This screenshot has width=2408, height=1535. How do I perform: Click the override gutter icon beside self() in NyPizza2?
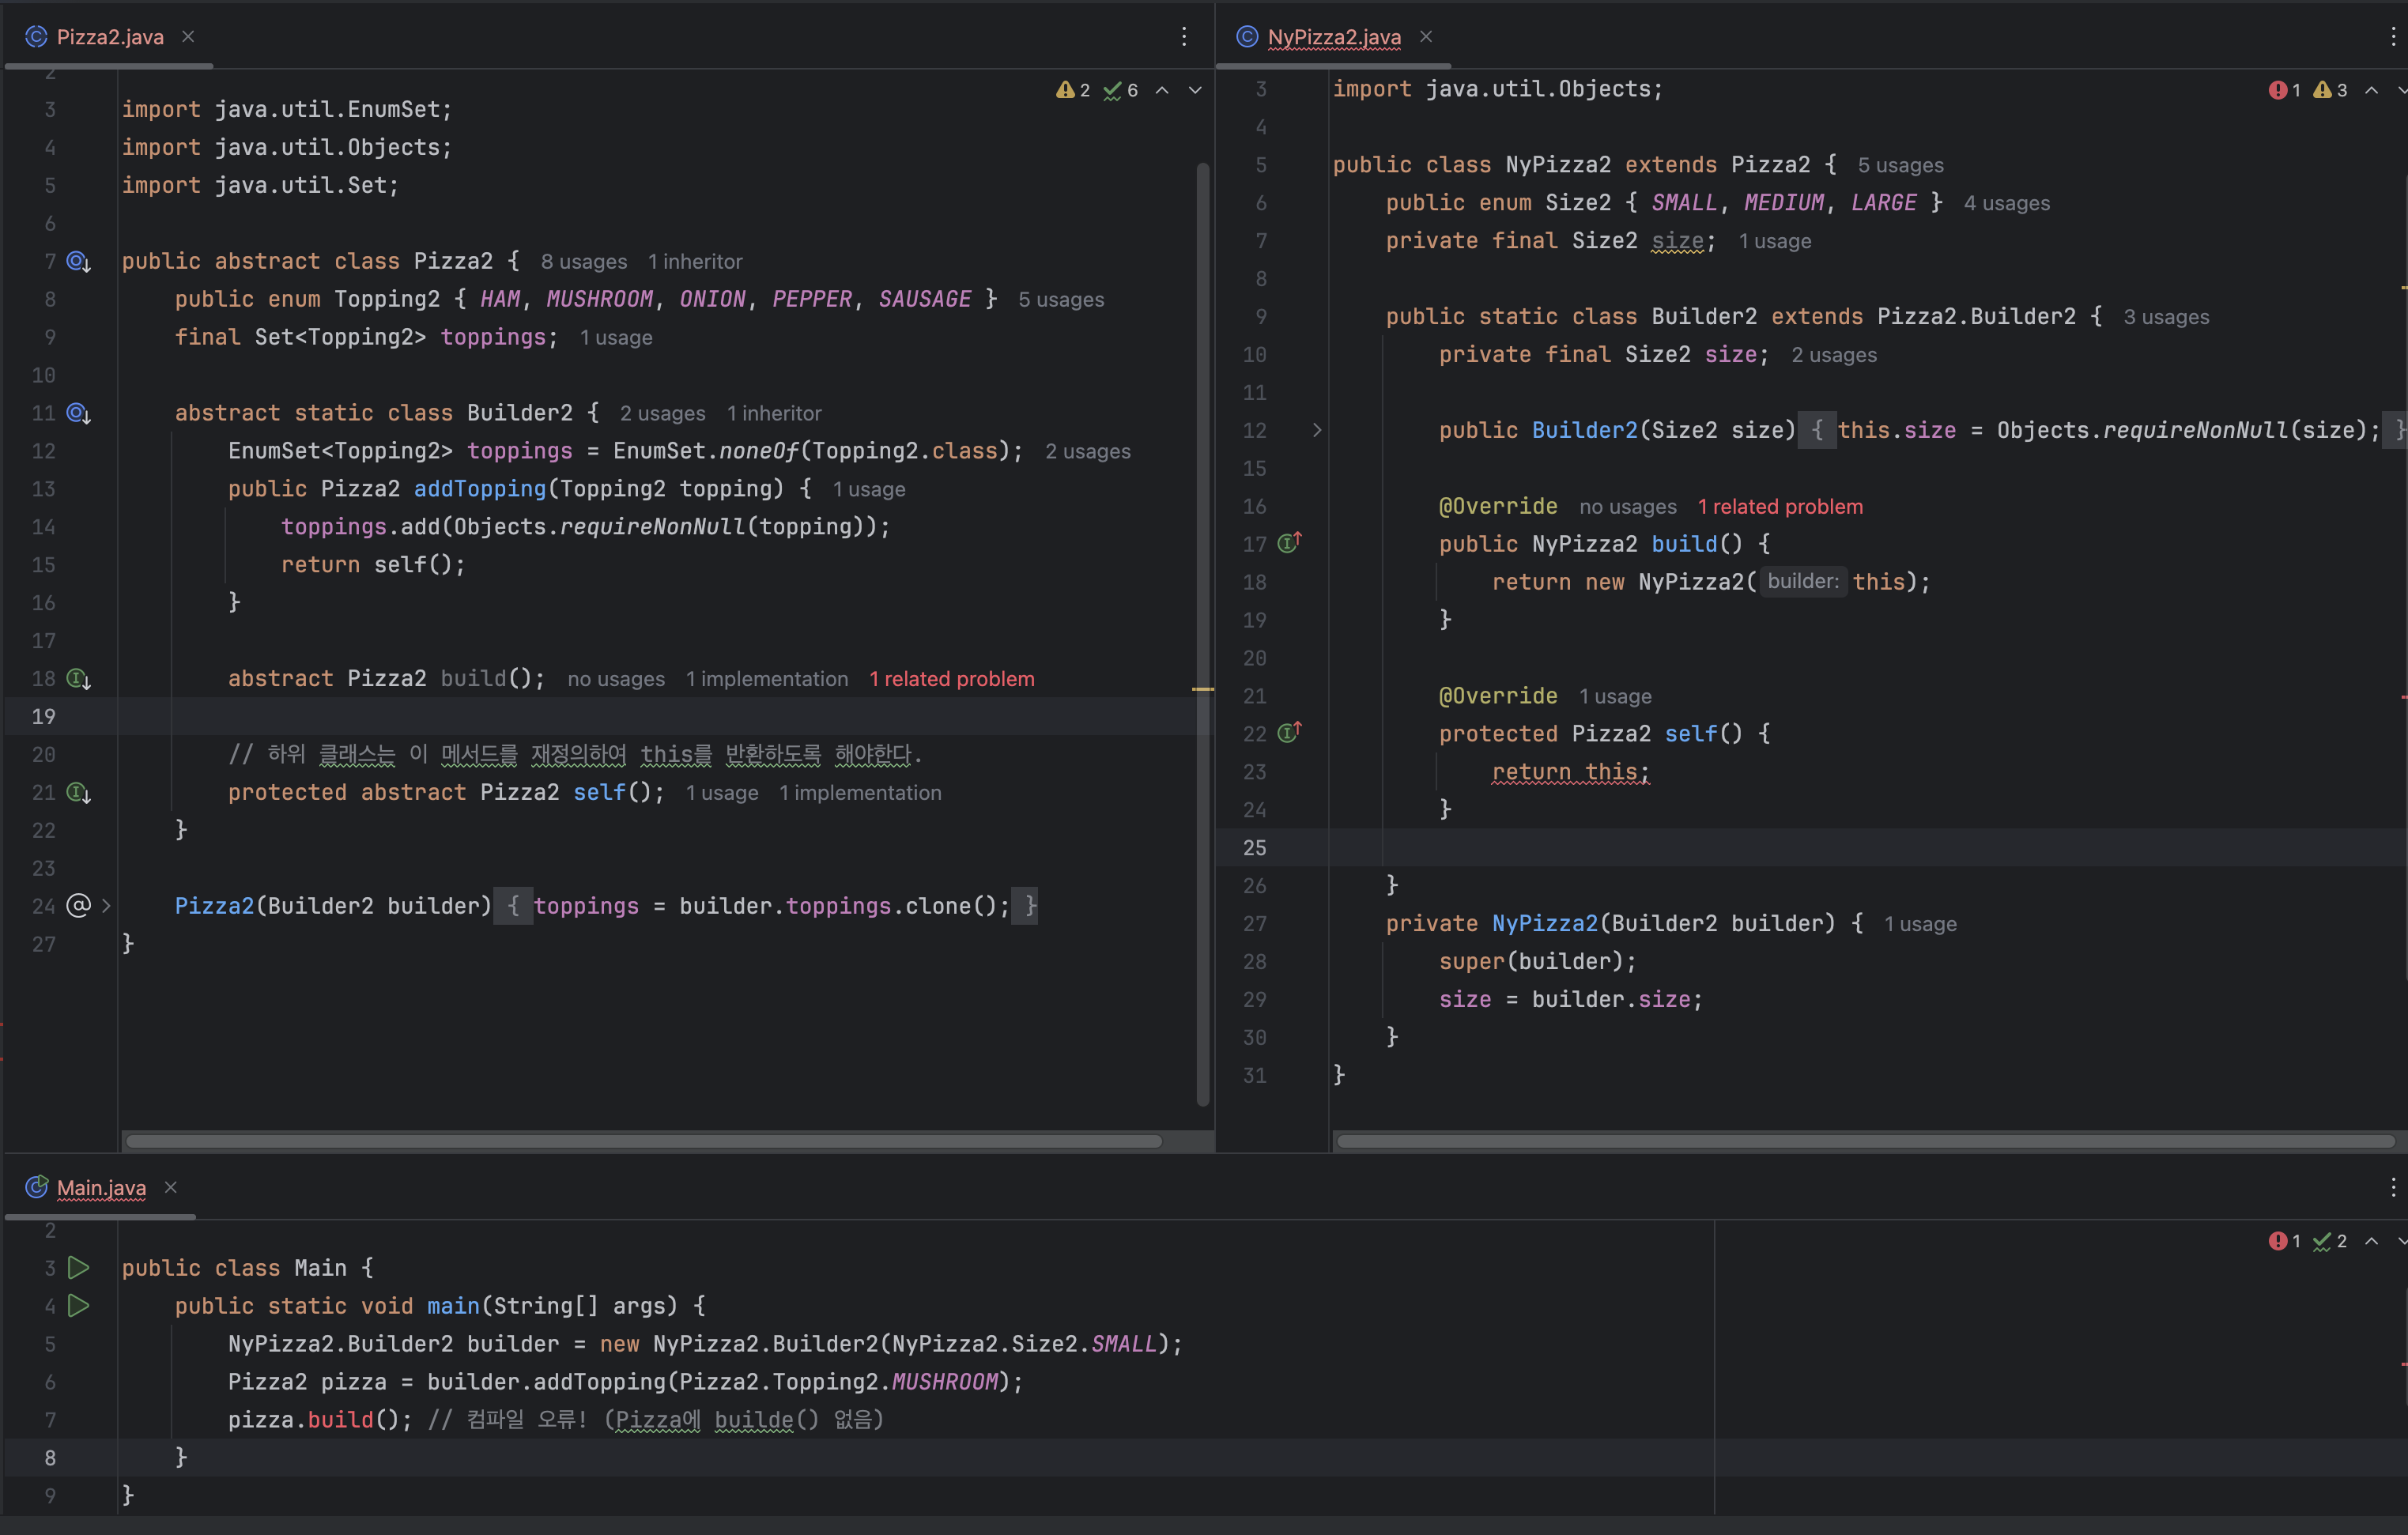coord(1289,733)
